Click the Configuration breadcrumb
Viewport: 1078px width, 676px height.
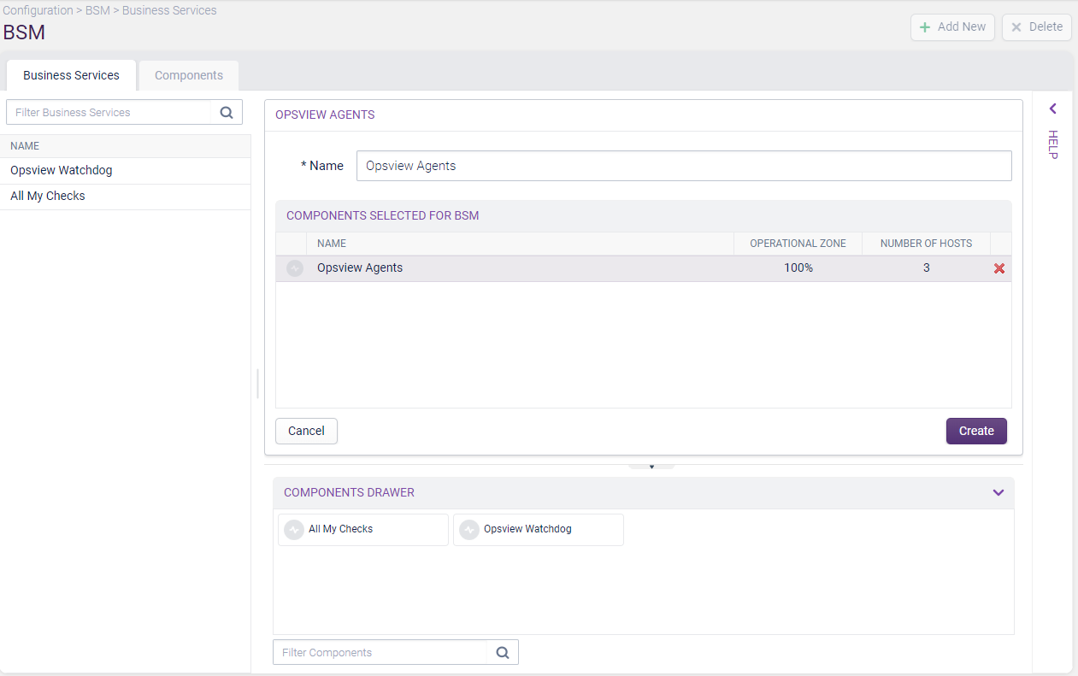pyautogui.click(x=38, y=10)
